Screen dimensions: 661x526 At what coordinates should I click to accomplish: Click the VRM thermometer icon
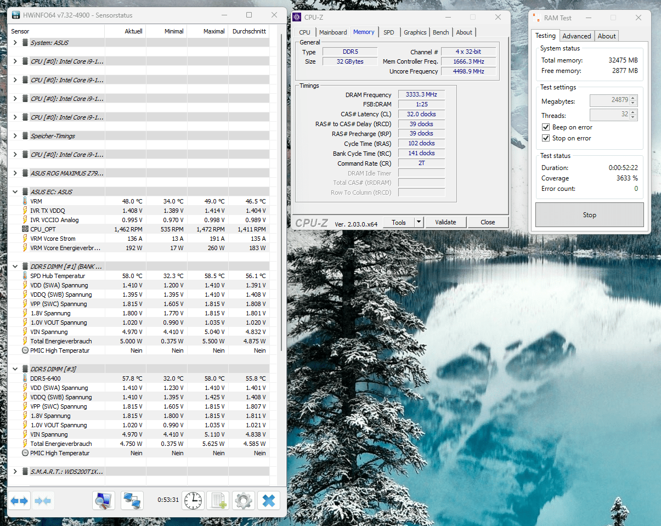click(x=25, y=201)
